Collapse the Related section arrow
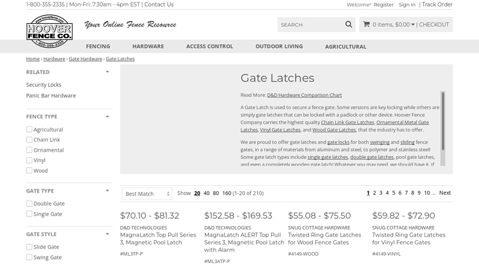This screenshot has height=269, width=479. pyautogui.click(x=108, y=72)
